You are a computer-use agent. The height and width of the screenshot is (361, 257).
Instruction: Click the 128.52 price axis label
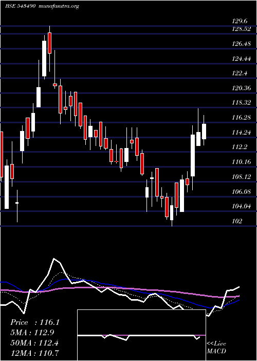[x=242, y=29]
